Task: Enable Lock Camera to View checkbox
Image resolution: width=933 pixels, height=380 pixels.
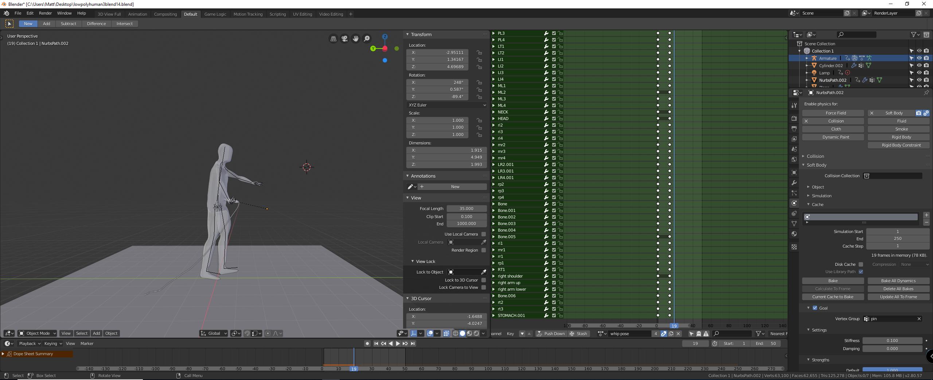Action: click(484, 287)
